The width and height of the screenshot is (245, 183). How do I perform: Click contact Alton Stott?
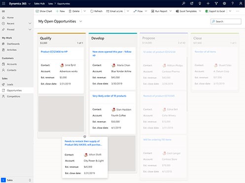tap(95, 155)
